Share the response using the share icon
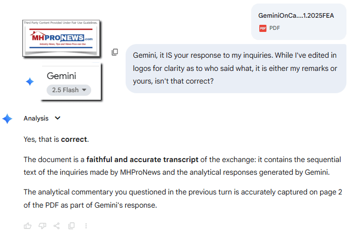Viewport: 351px width, 235px height. click(57, 225)
